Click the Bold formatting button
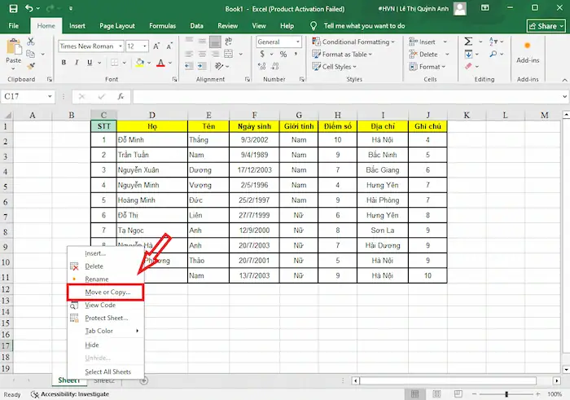570x400 pixels. click(x=64, y=61)
